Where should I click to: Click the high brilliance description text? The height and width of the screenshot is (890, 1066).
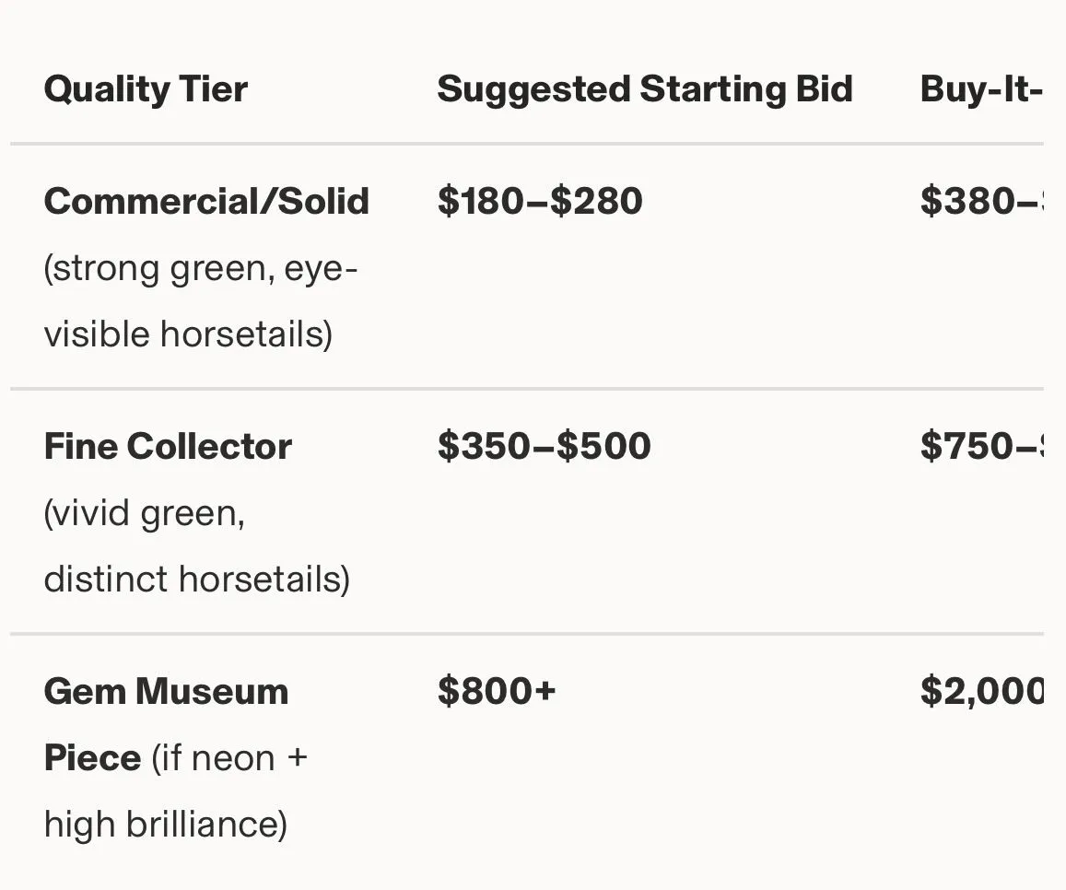(x=166, y=824)
